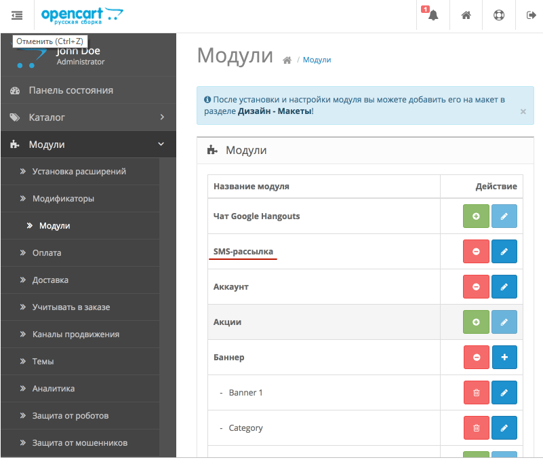Open Доставка submenu item
Image resolution: width=543 pixels, height=460 pixels.
80,280
